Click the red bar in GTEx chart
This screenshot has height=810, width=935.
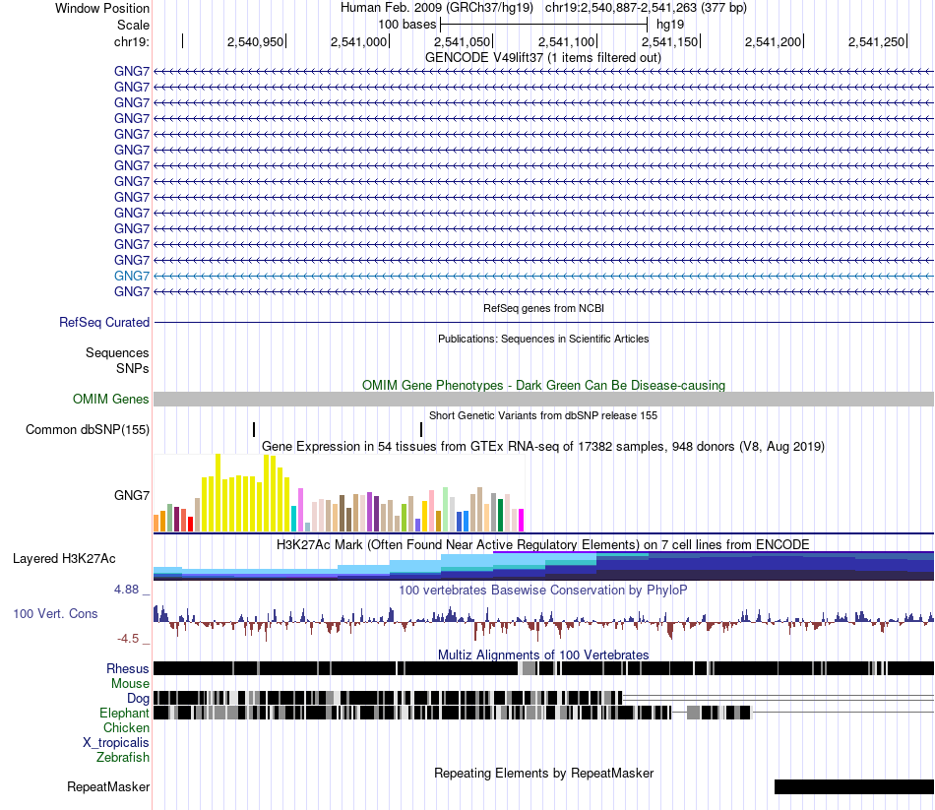coord(190,525)
